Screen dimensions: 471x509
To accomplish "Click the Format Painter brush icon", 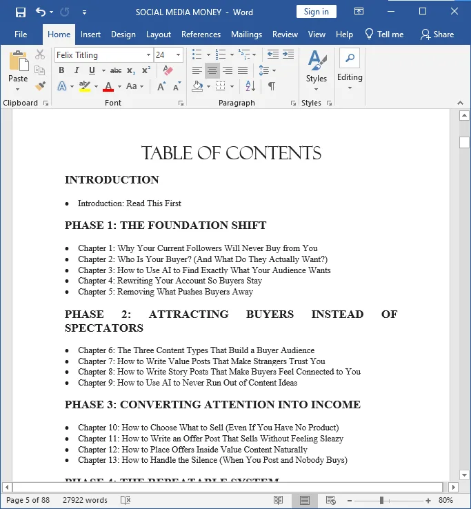I will tap(40, 86).
